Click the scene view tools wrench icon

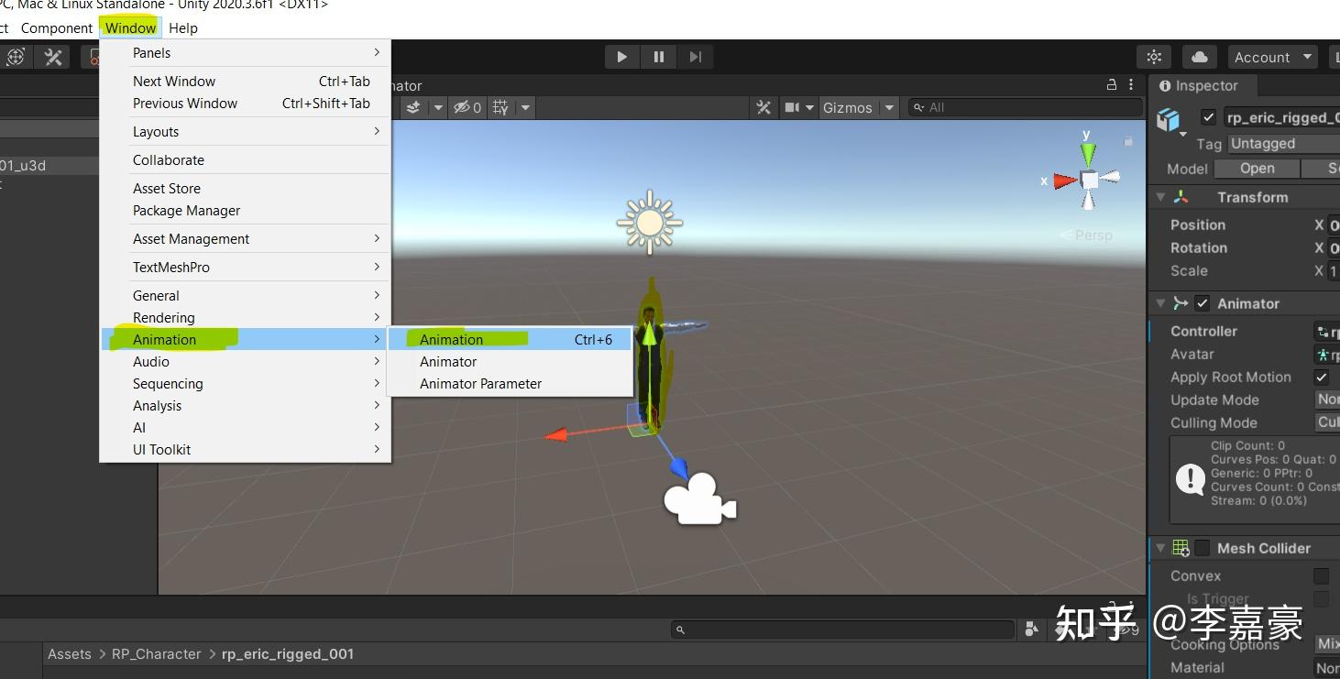click(763, 107)
